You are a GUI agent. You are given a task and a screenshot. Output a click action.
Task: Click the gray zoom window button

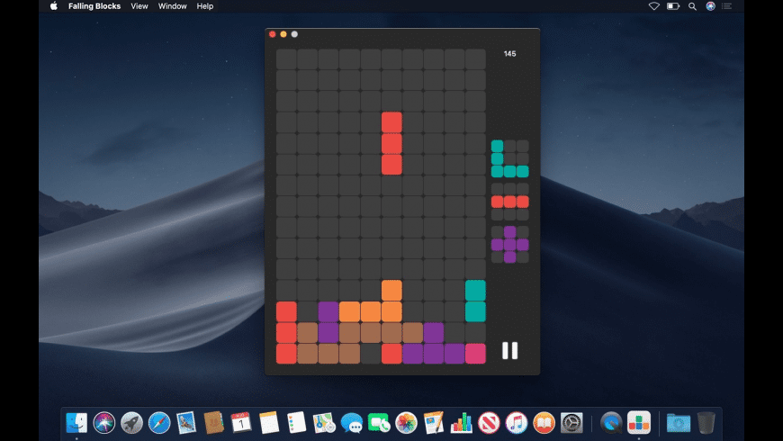[x=294, y=34]
